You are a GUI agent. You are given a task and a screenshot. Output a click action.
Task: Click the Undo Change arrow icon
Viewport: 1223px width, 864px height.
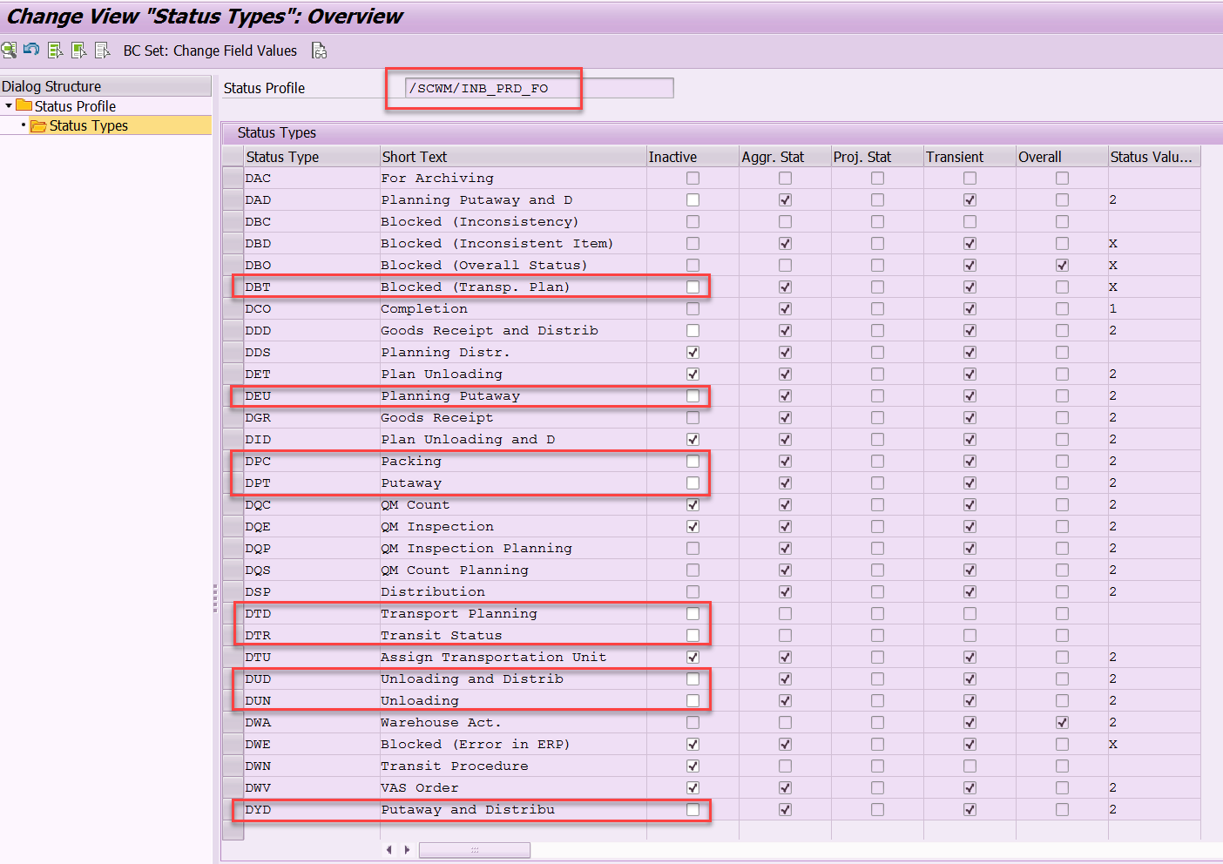point(31,50)
